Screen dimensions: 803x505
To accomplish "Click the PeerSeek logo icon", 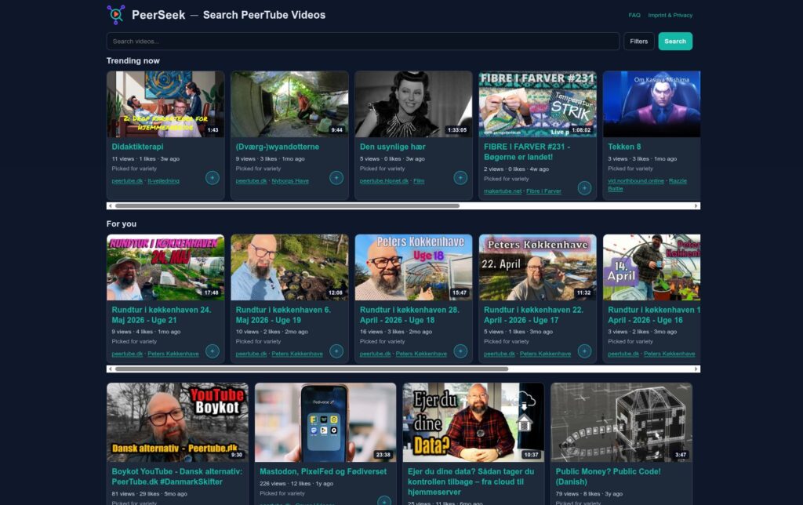I will [x=116, y=14].
